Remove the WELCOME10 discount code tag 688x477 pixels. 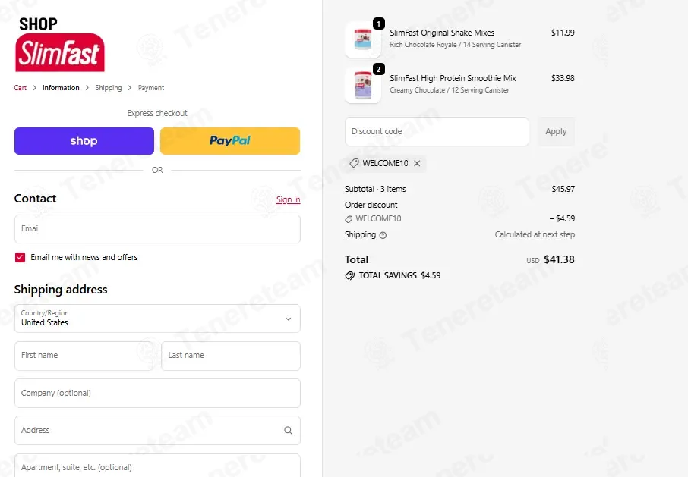point(417,163)
